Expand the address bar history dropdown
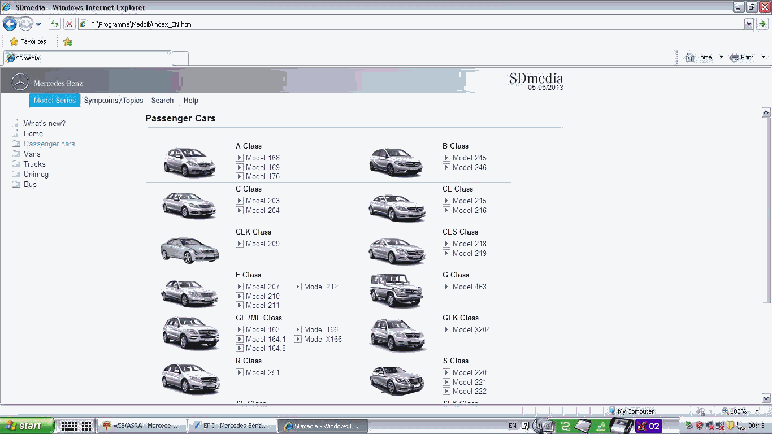The image size is (772, 434). pyautogui.click(x=749, y=24)
